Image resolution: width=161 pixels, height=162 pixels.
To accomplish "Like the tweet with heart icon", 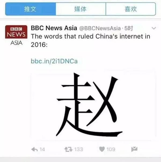I will tap(102, 149).
